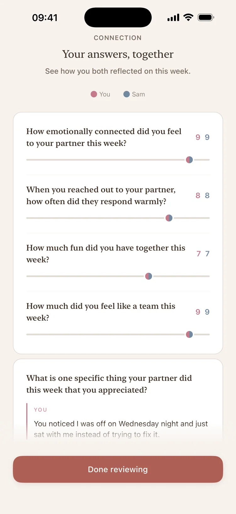This screenshot has width=236, height=514.
Task: Click the fun together slider handle
Action: [x=149, y=276]
